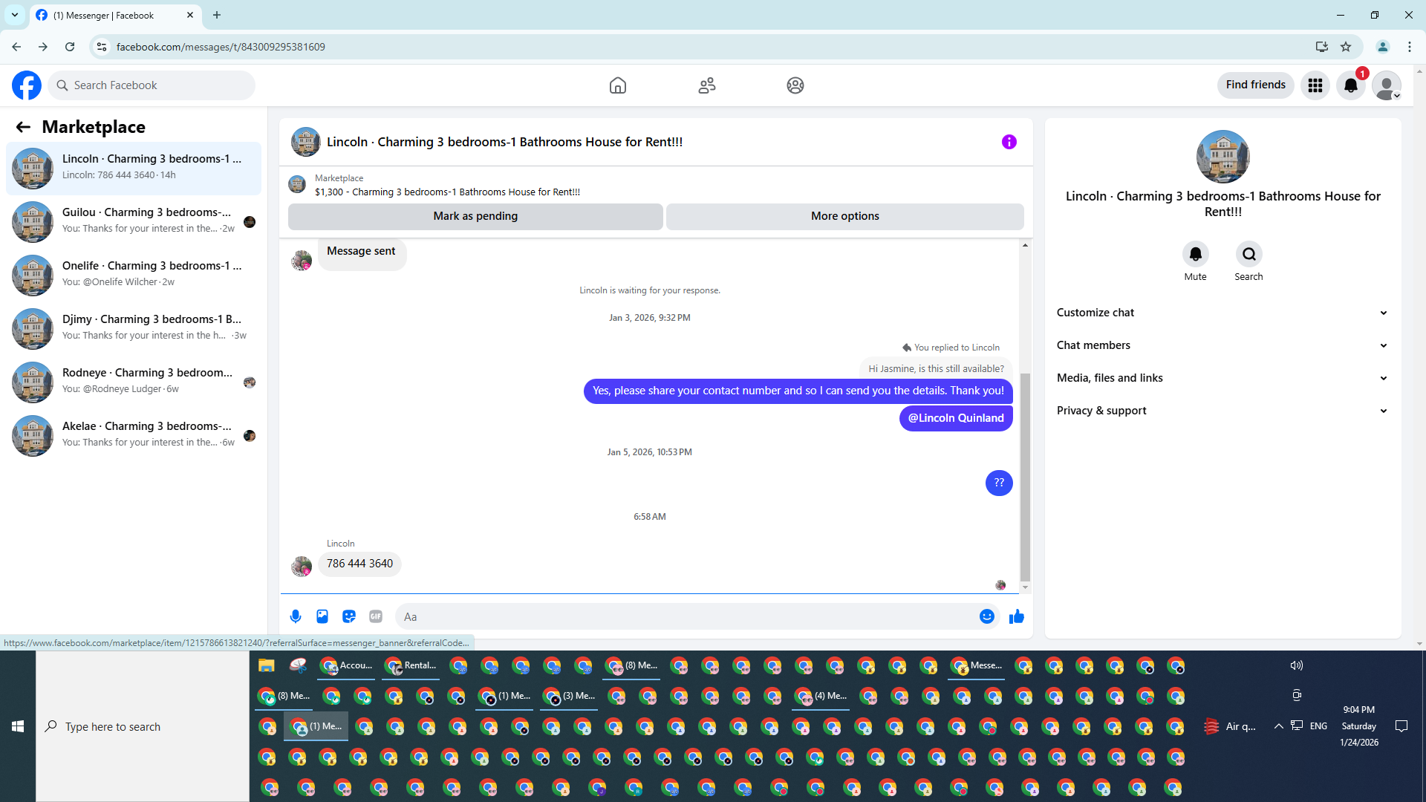Click the chat scrollbar thumb
The height and width of the screenshot is (802, 1426).
tap(1025, 475)
